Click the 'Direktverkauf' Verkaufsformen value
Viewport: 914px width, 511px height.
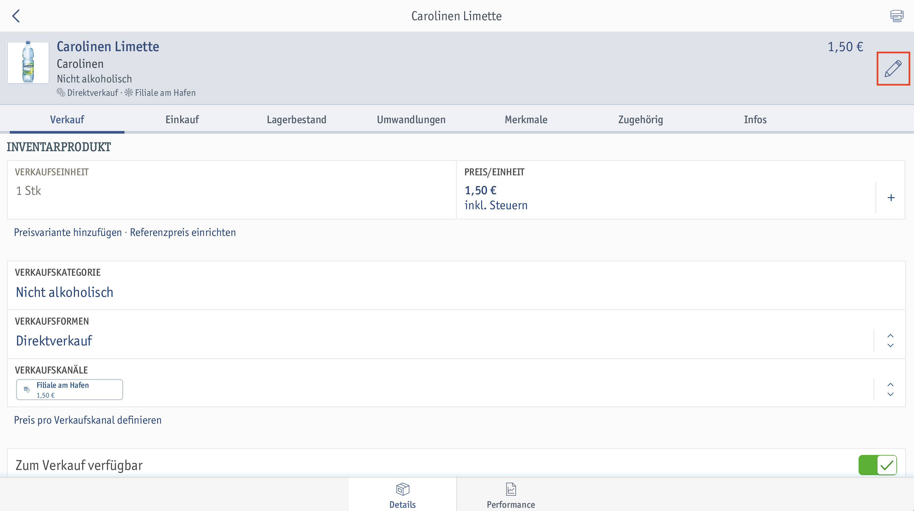tap(54, 341)
